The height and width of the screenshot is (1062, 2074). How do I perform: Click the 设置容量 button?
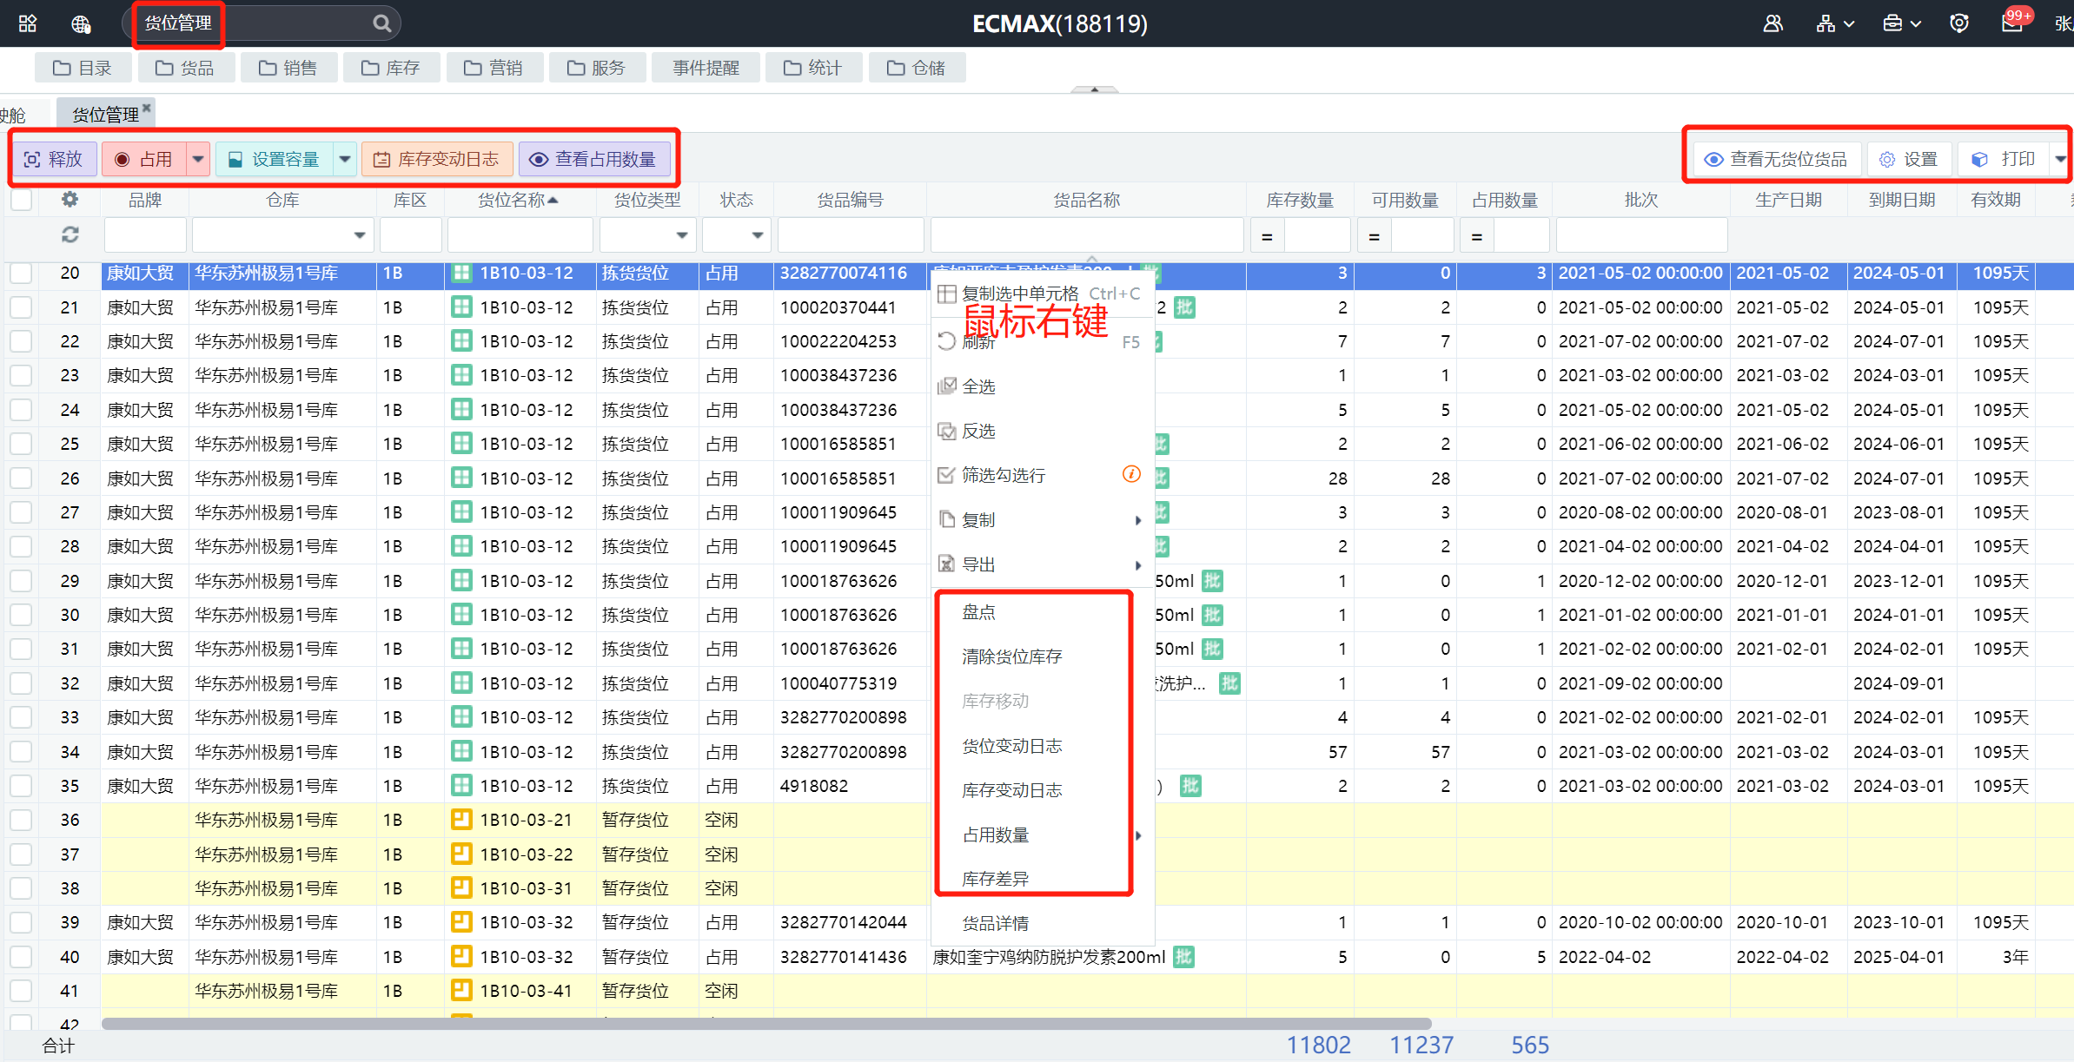[275, 159]
